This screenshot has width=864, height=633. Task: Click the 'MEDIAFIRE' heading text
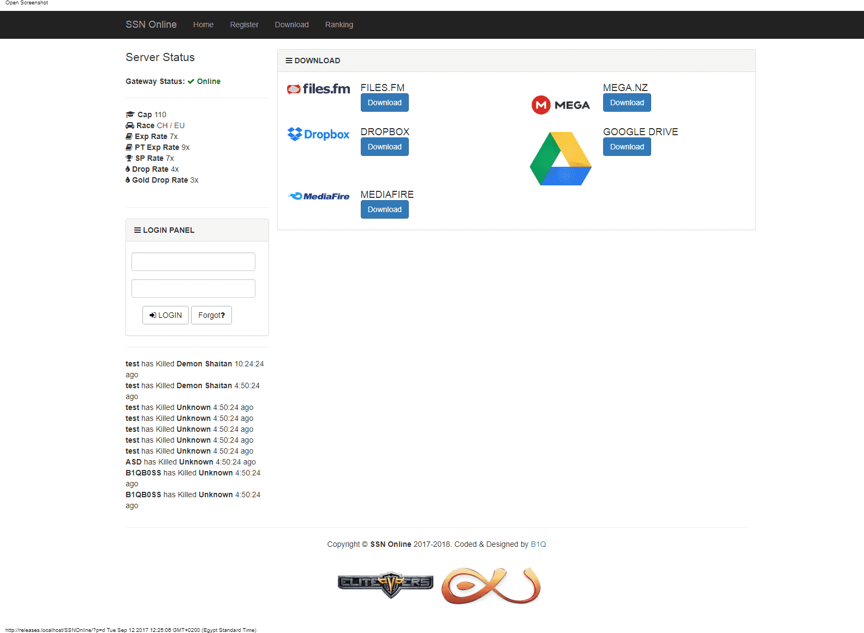click(387, 195)
